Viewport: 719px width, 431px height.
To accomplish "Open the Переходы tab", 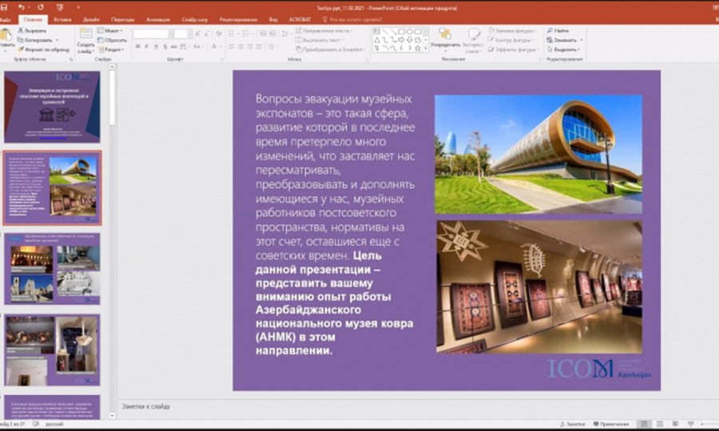I will point(123,20).
